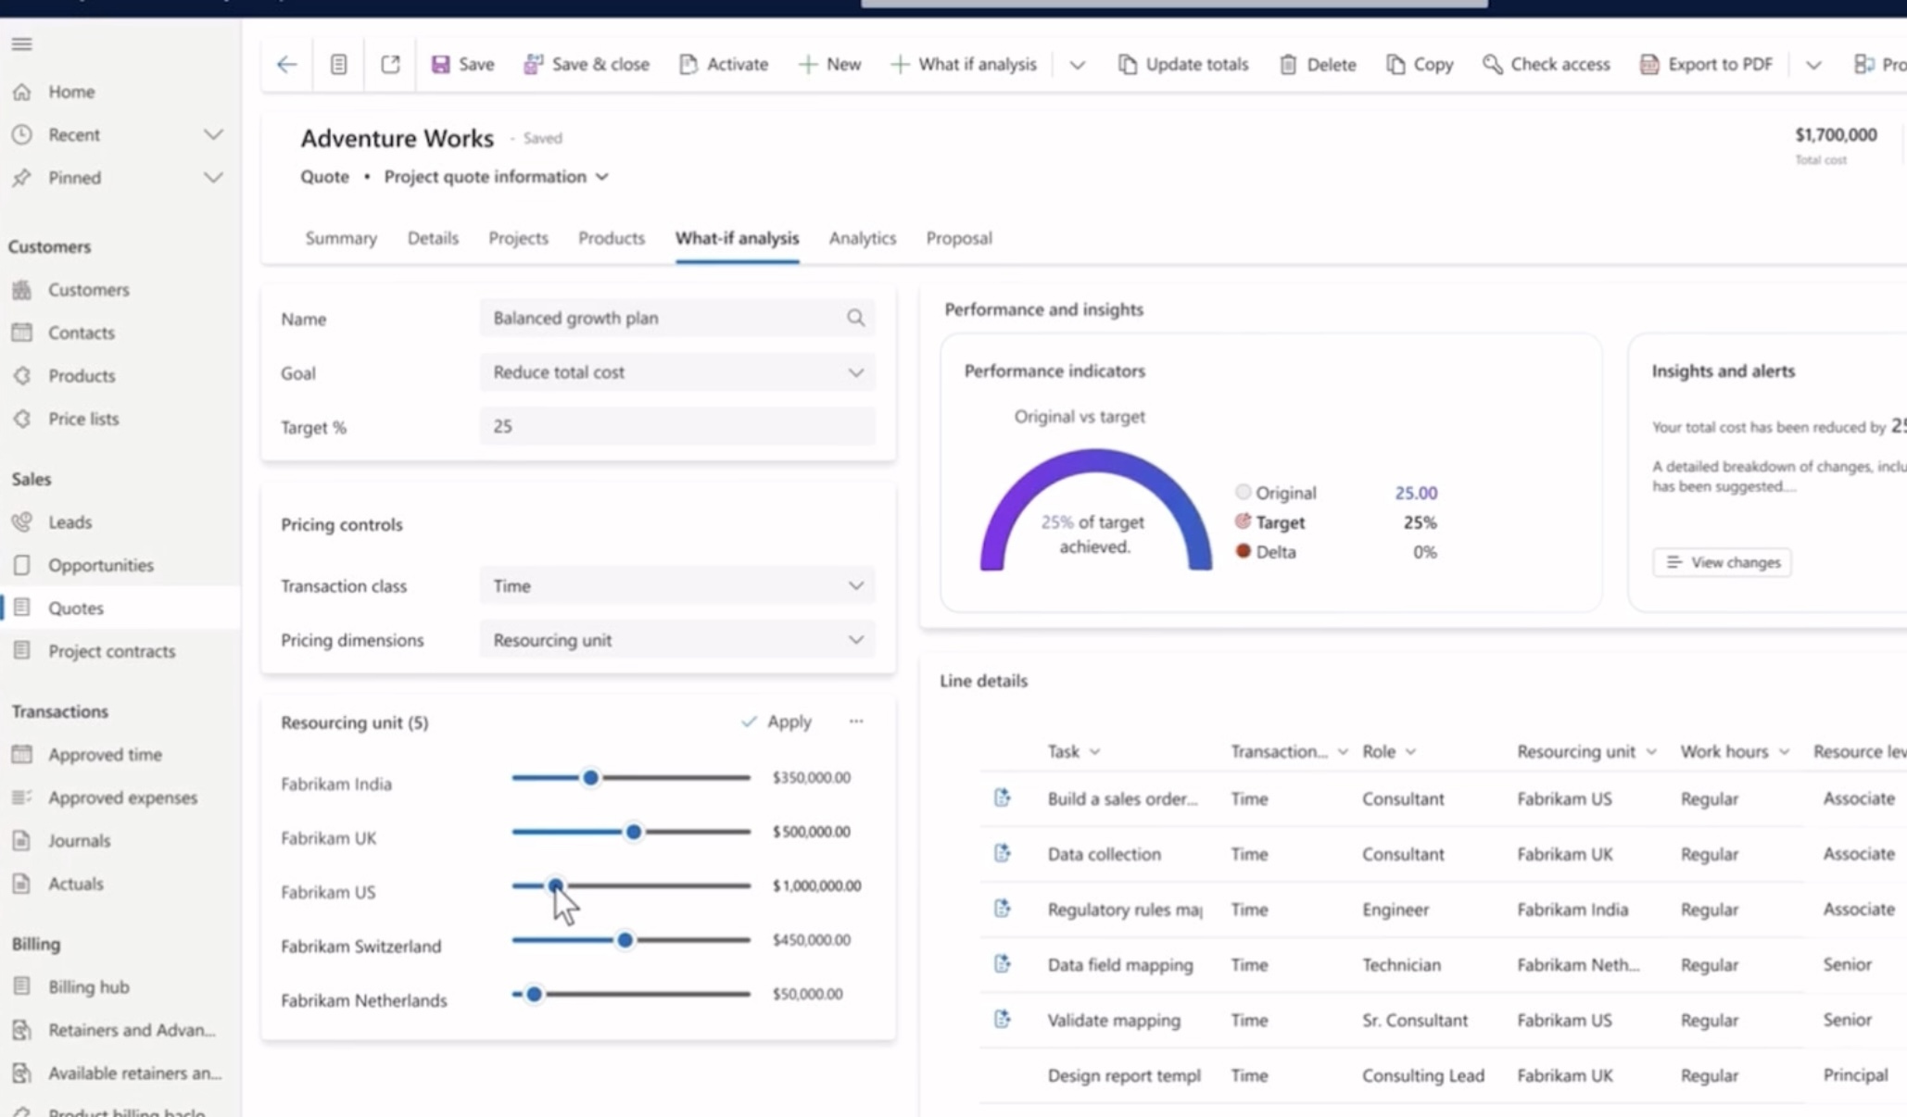This screenshot has width=1907, height=1117.
Task: Click Fabrikam UK slider handle
Action: pyautogui.click(x=633, y=832)
